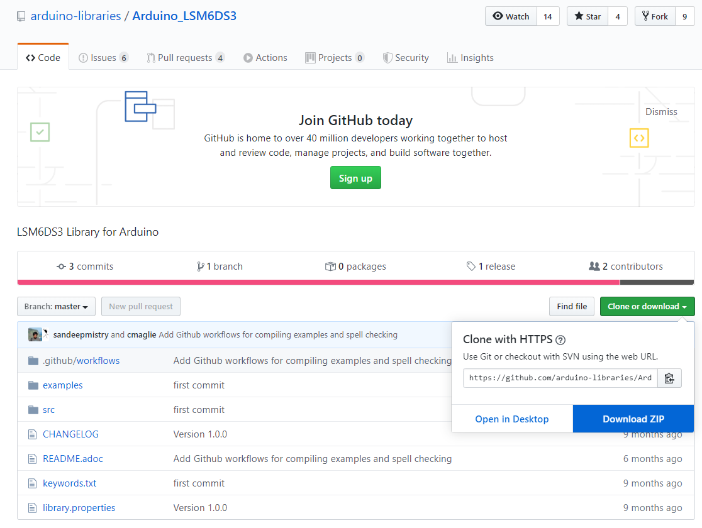
Task: Open the examples folder
Action: coord(63,385)
